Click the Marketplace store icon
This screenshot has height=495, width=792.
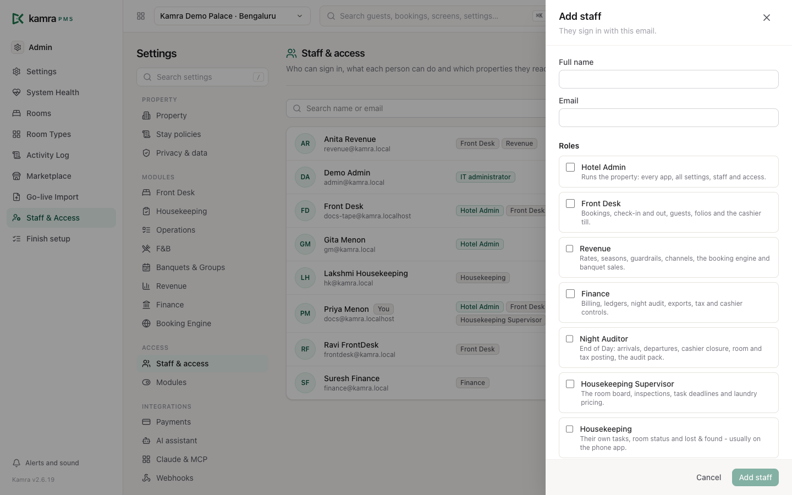tap(16, 176)
